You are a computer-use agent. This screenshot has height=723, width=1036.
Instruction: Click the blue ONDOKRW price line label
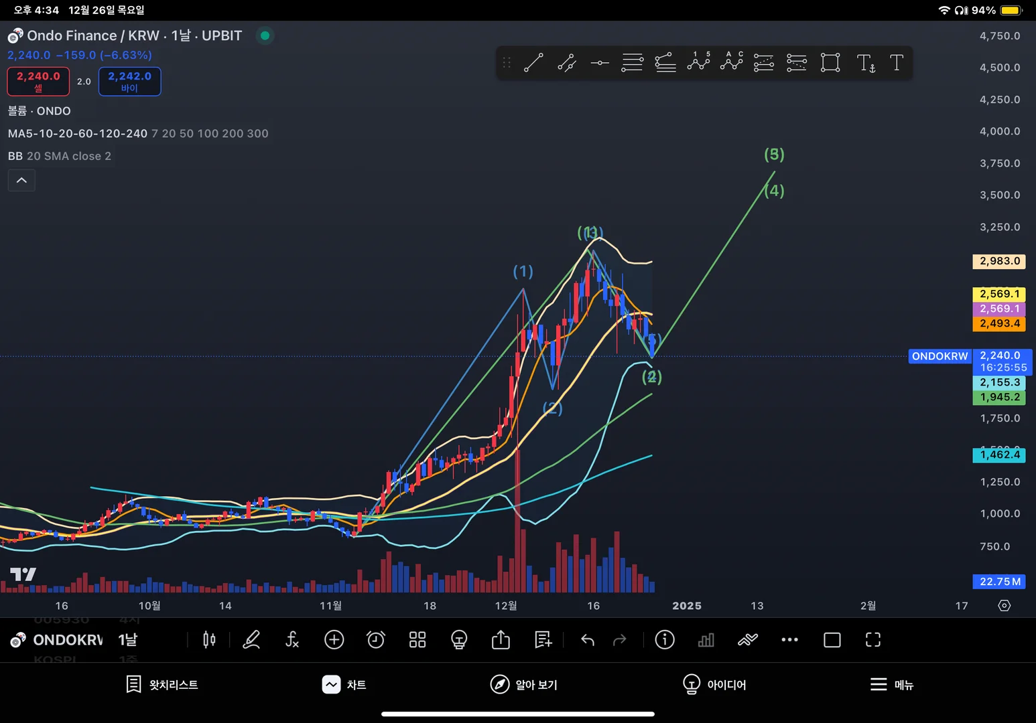940,356
